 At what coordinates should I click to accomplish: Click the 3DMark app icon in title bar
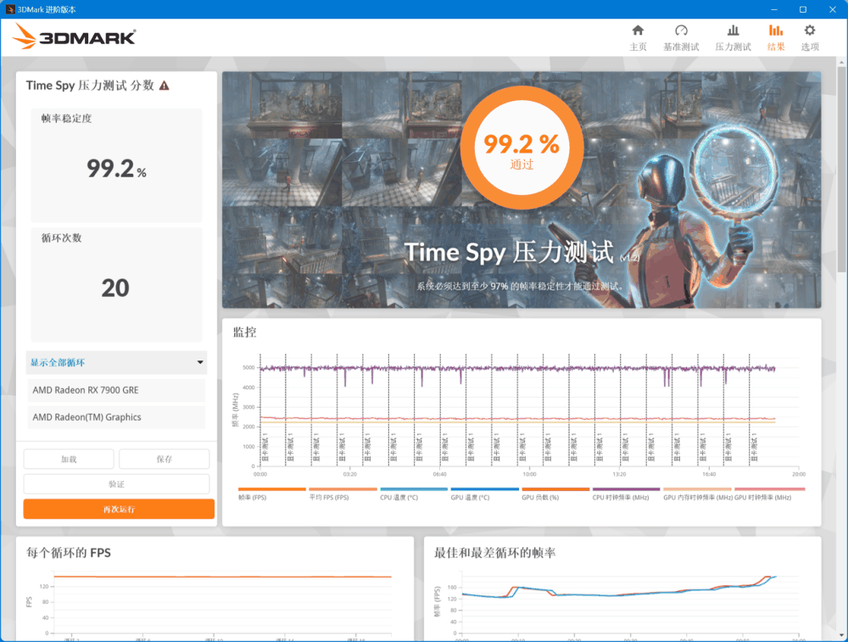tap(8, 9)
